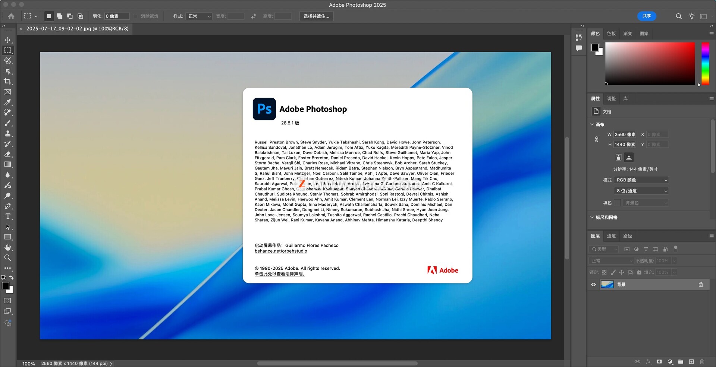Select the Path Selection tool

pos(7,227)
